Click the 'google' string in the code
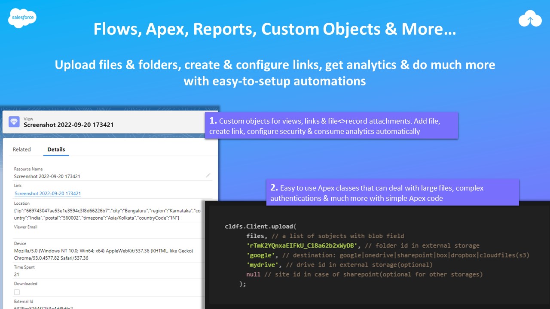550x309 pixels. click(x=261, y=255)
